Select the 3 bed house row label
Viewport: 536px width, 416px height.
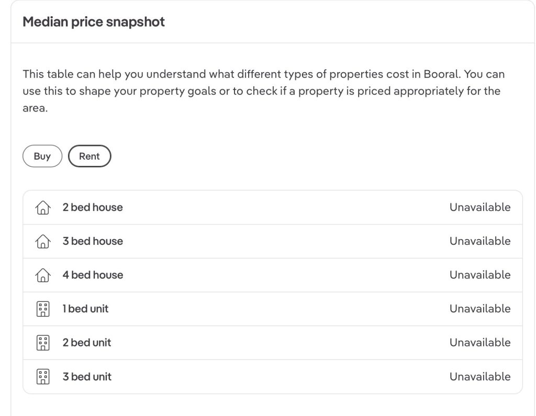point(93,241)
